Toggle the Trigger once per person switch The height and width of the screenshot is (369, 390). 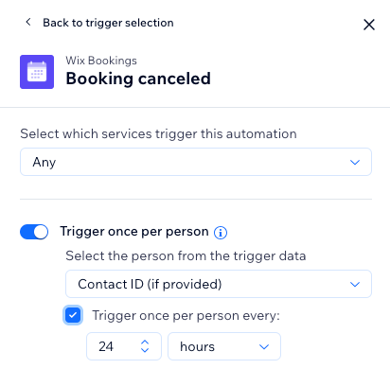[34, 232]
